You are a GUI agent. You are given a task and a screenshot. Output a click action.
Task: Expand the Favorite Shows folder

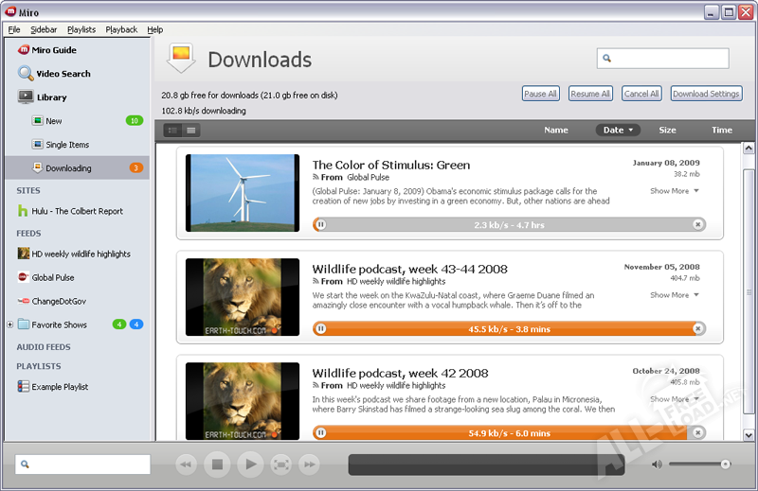(x=10, y=324)
